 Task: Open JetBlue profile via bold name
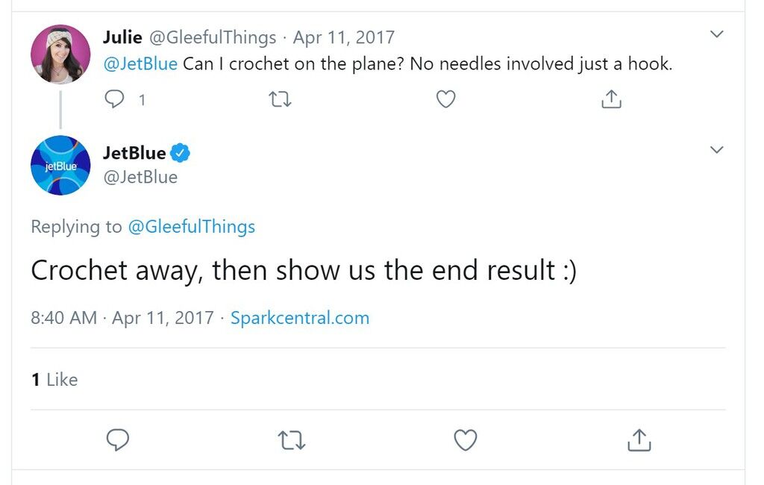[134, 153]
